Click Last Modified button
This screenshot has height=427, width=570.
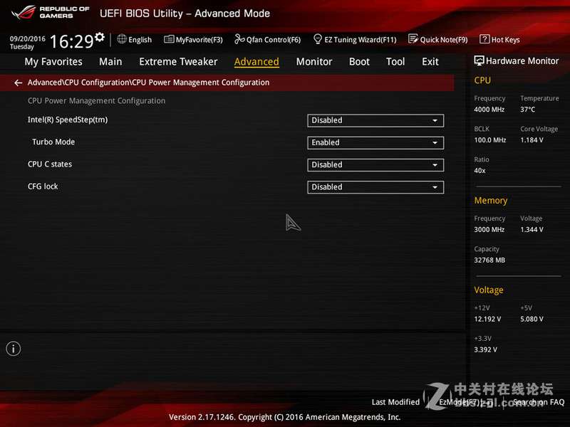395,402
